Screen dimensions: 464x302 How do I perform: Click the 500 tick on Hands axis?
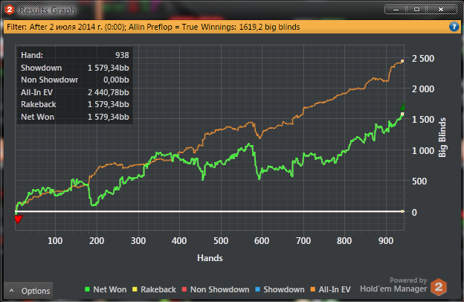pyautogui.click(x=221, y=241)
